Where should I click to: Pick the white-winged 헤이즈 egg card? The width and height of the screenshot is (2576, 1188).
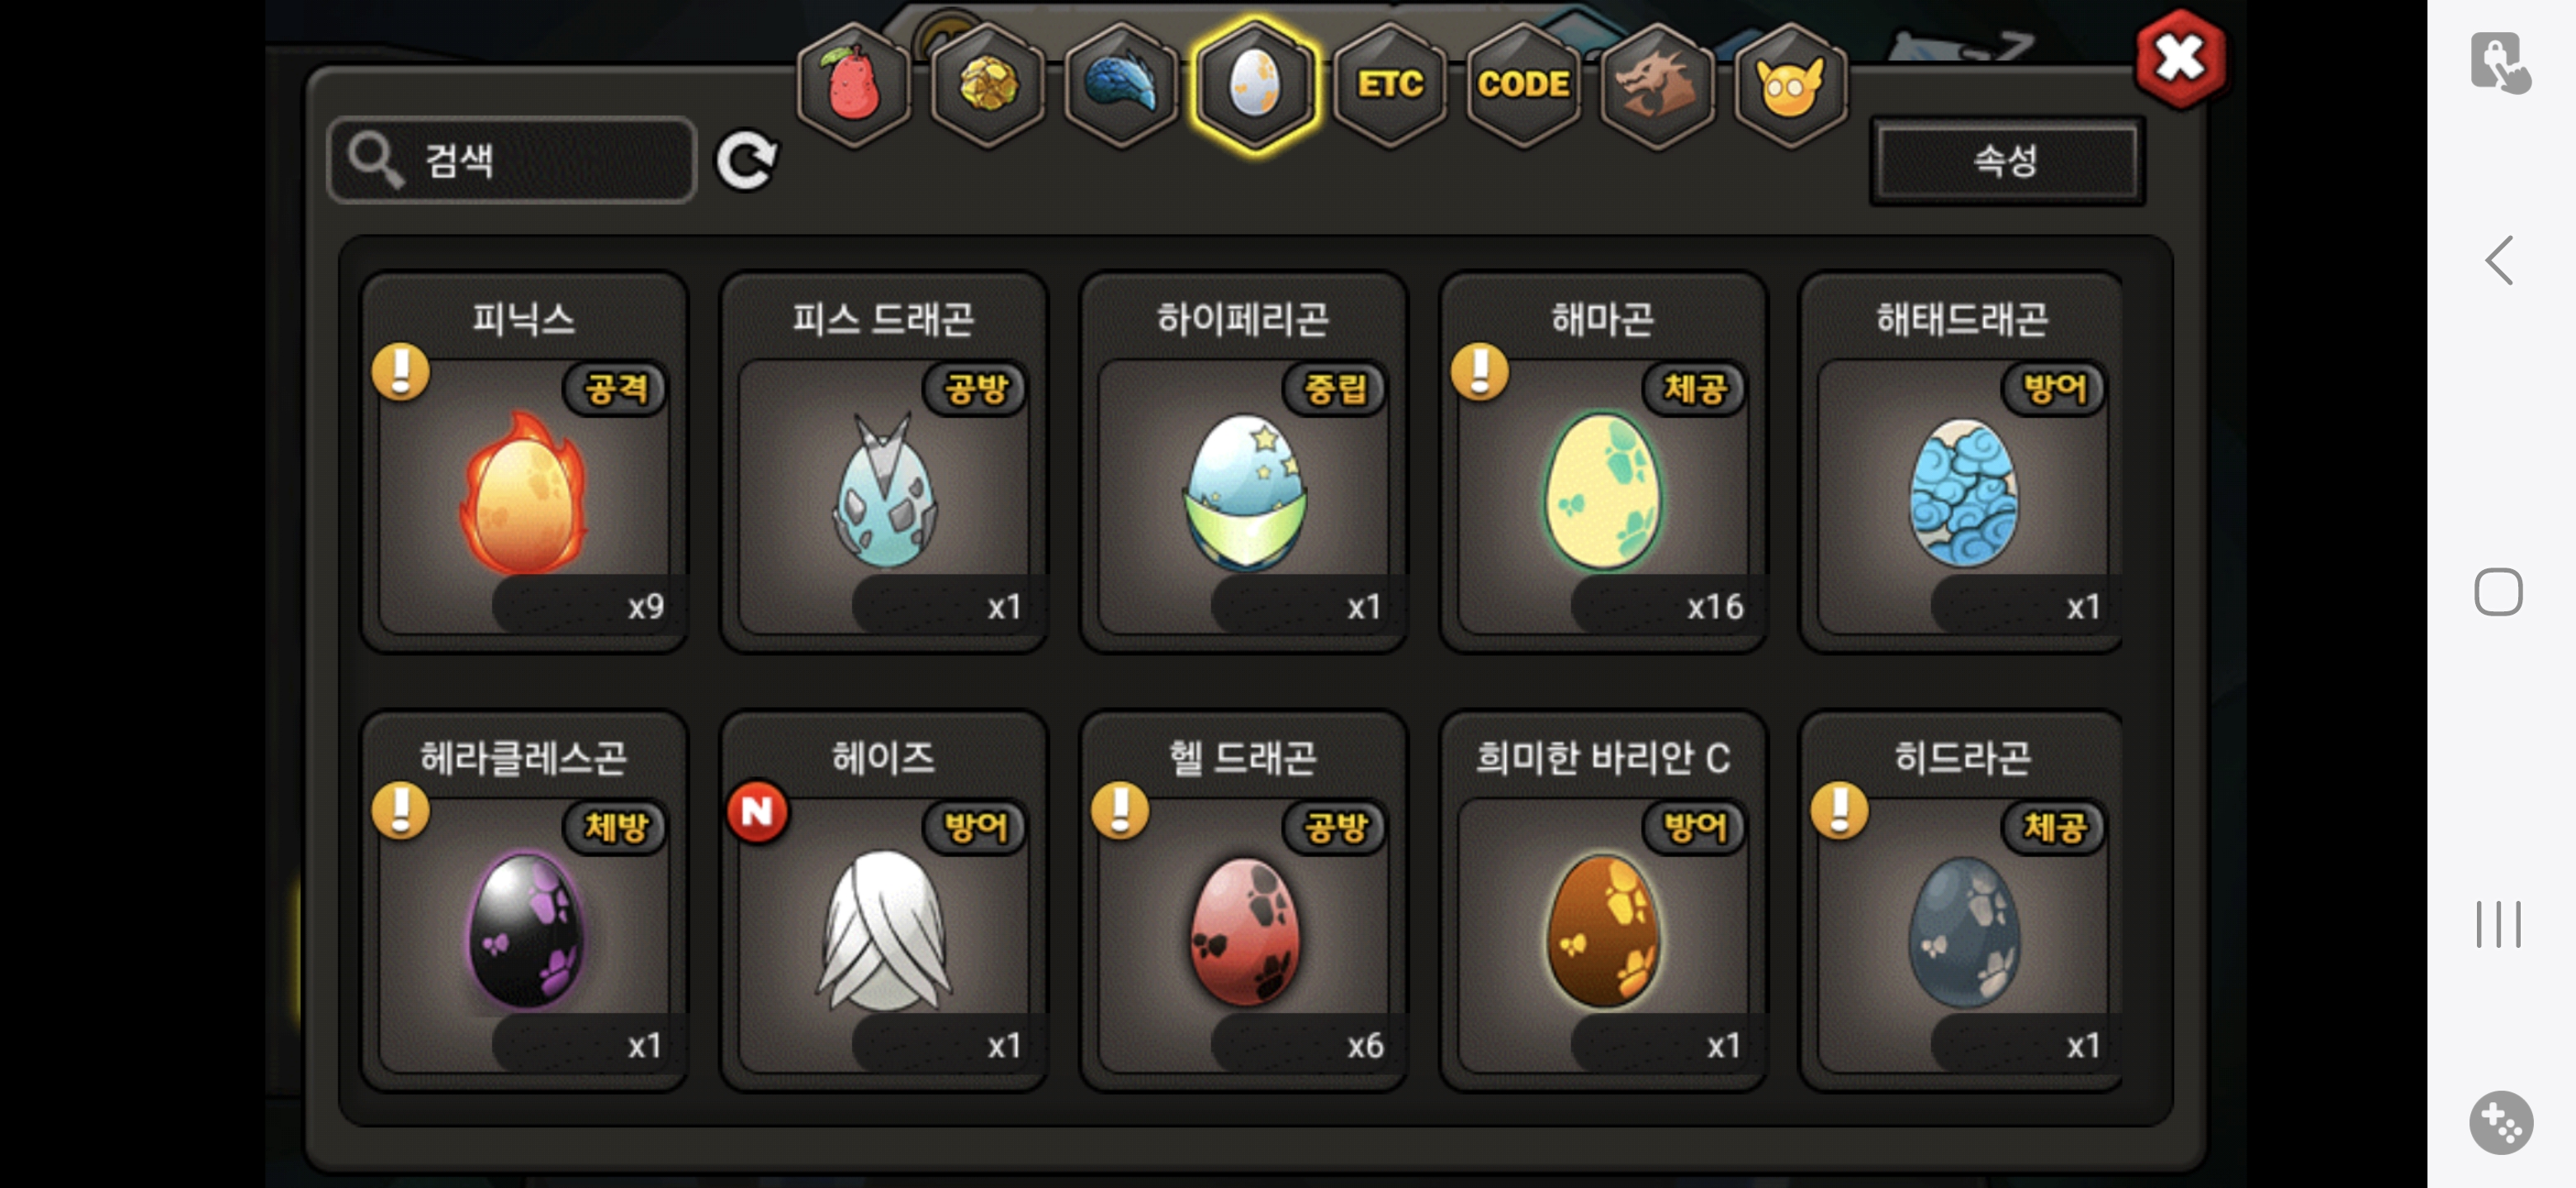coord(884,900)
